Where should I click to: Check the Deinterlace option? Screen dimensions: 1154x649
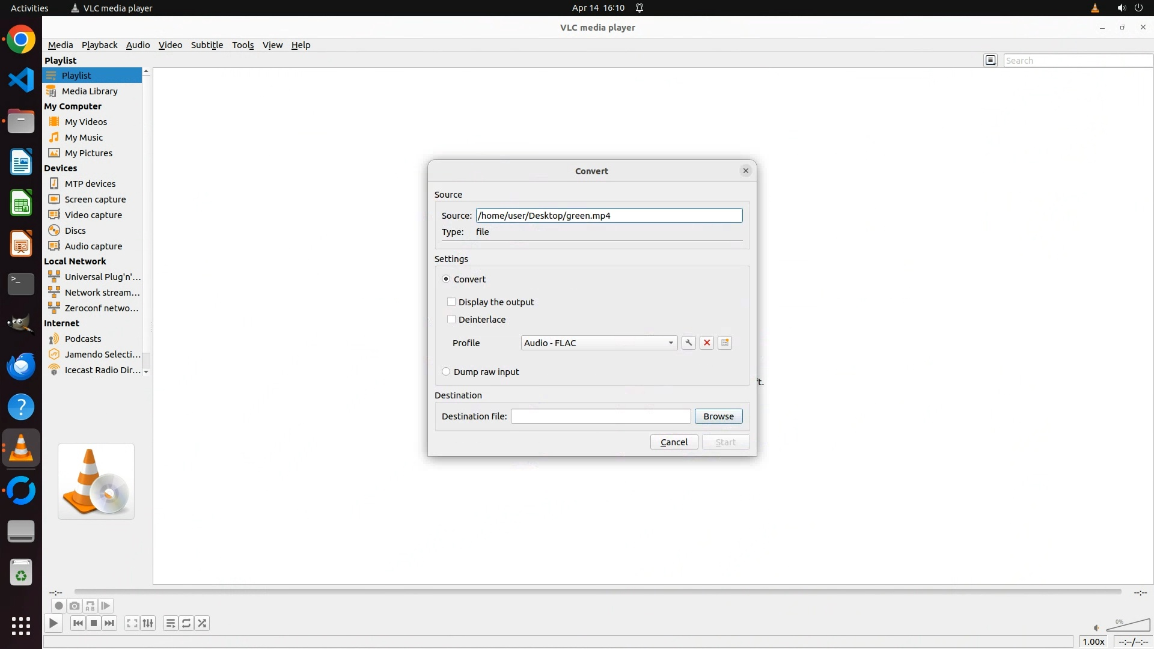point(451,319)
